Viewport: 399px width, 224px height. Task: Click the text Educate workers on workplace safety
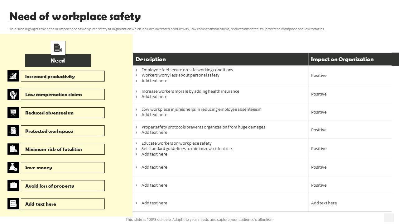176,143
